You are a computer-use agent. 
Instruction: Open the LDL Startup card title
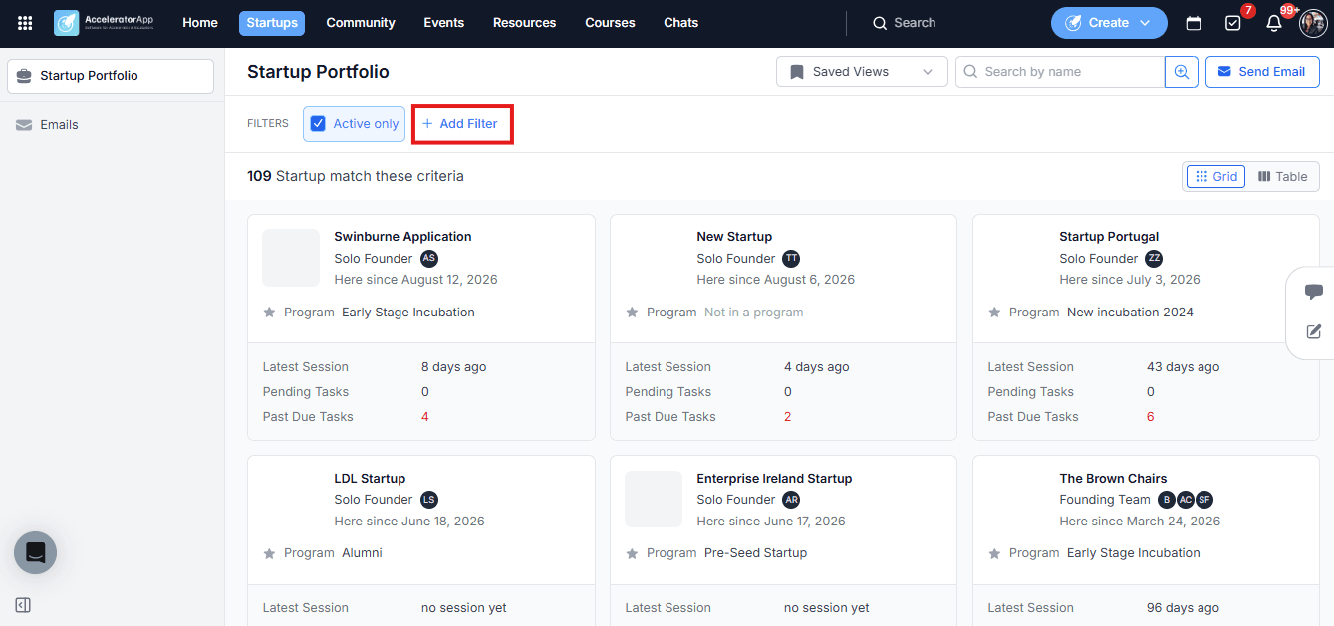click(370, 479)
